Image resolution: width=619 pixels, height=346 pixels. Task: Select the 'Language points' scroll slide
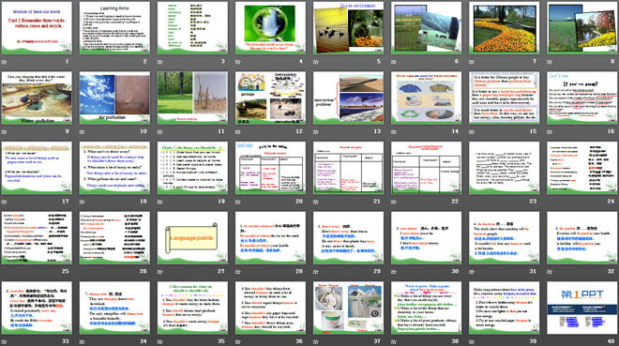tap(192, 237)
